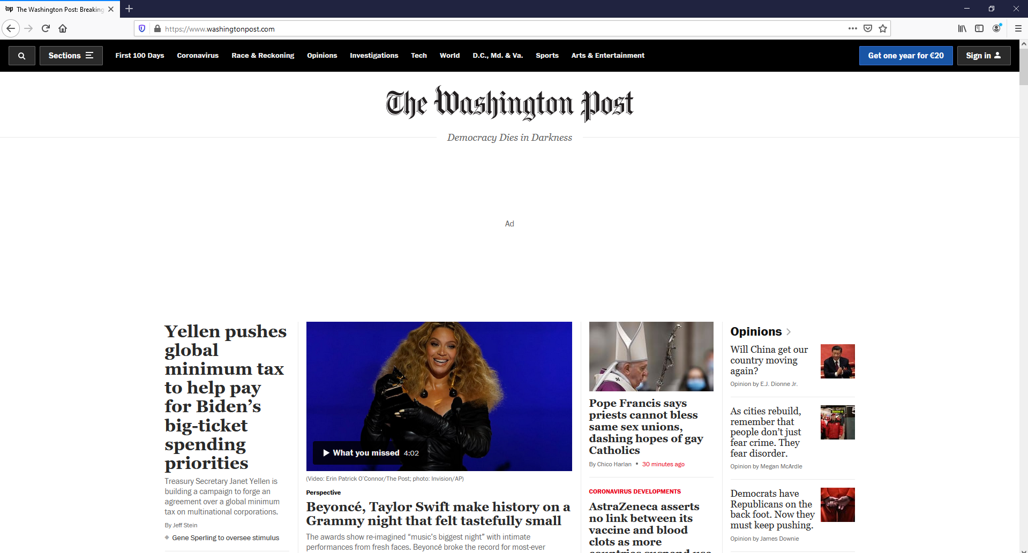This screenshot has width=1028, height=553.
Task: Reload the page
Action: click(x=46, y=28)
